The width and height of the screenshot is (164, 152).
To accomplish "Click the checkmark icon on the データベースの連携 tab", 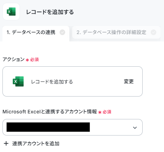I will point(62,32).
